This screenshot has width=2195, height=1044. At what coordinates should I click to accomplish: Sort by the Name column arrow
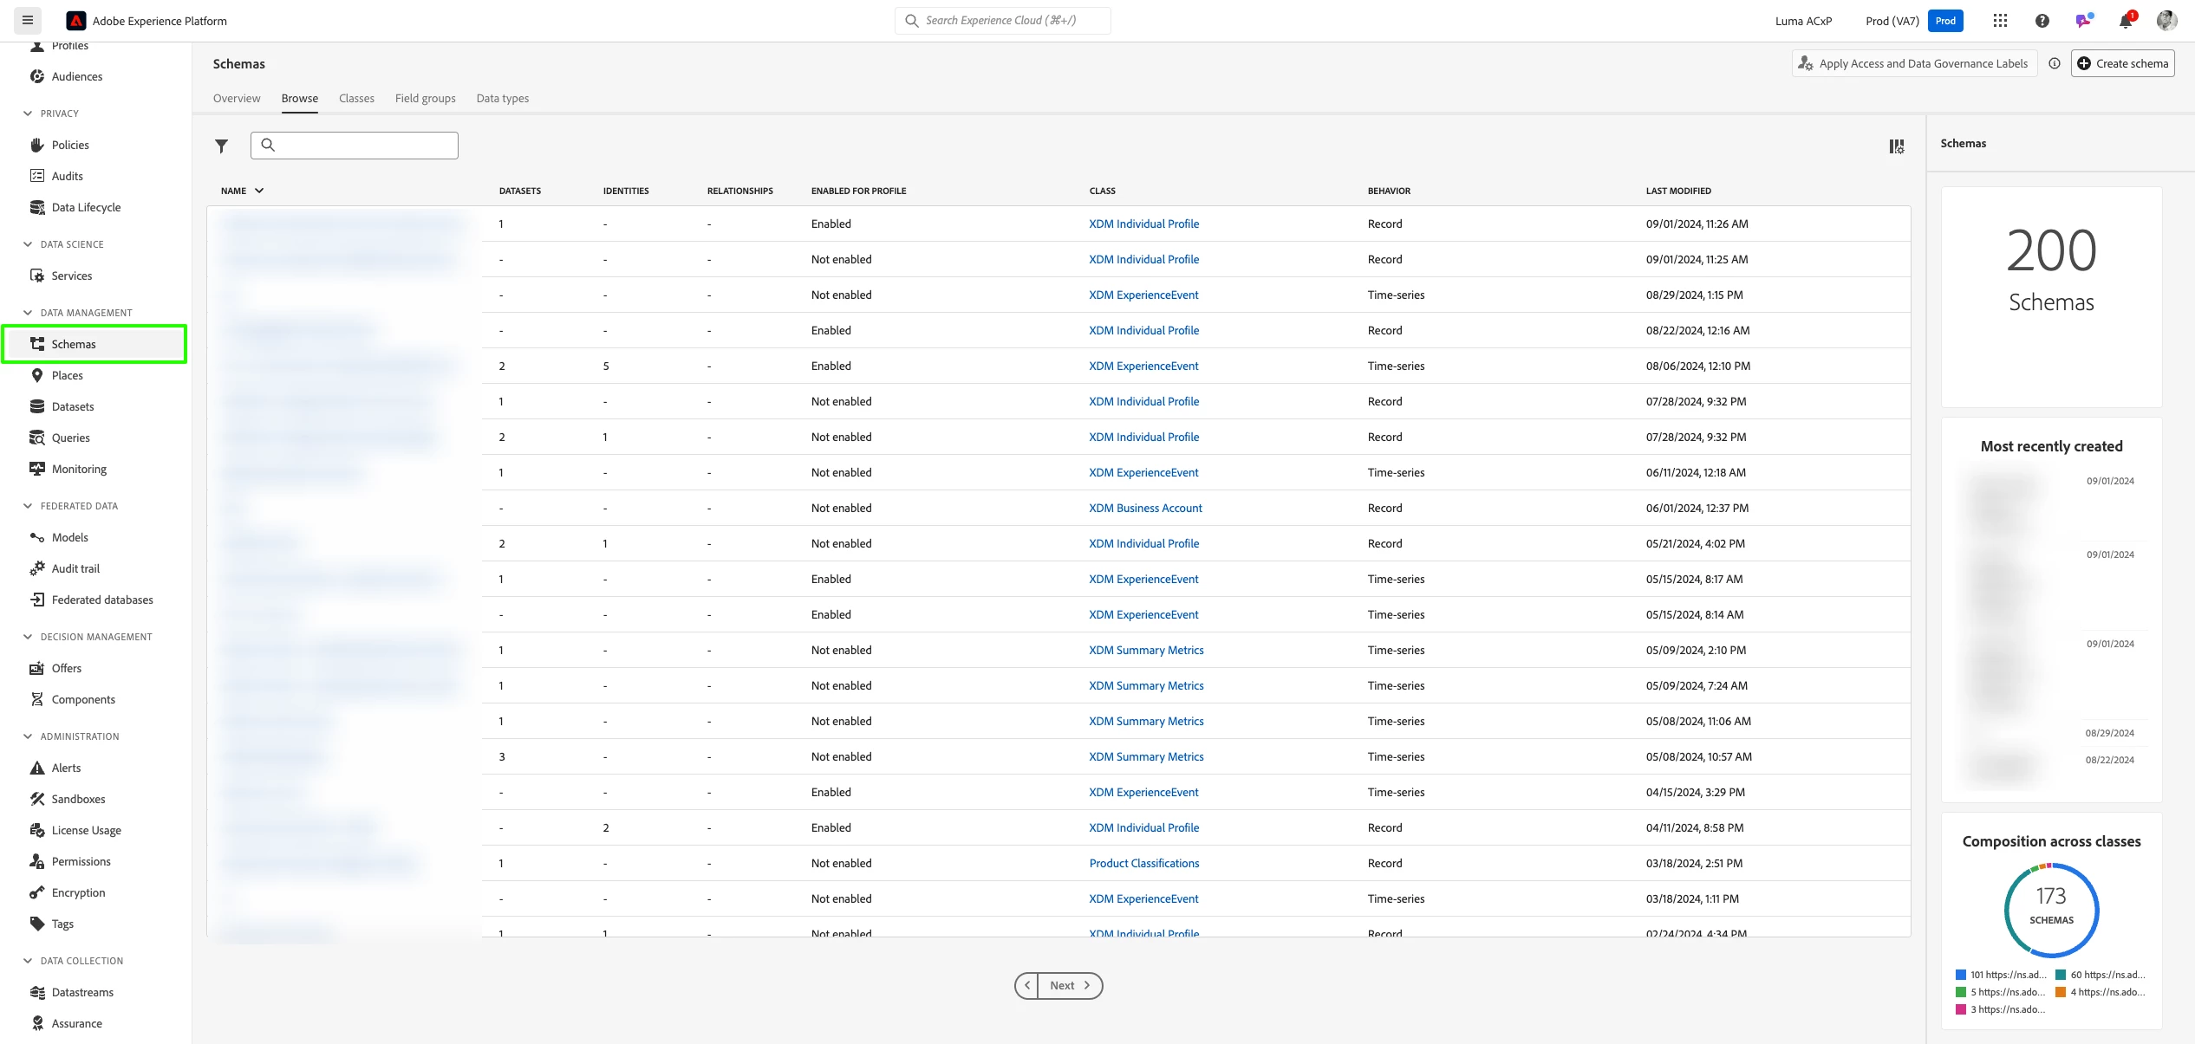tap(259, 191)
